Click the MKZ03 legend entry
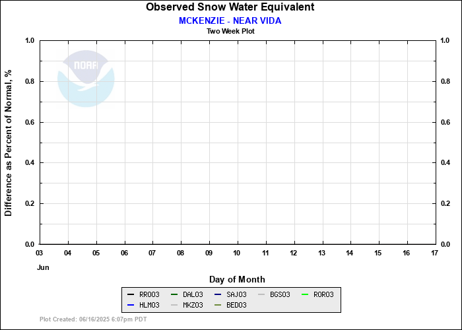Screen dimensions: 462x330 (187, 305)
